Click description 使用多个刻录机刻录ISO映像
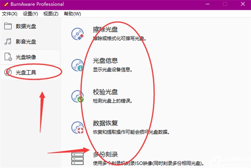Screen dimensions: 251x168 point(123,163)
